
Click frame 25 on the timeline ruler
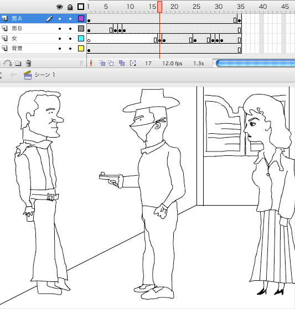(196, 7)
